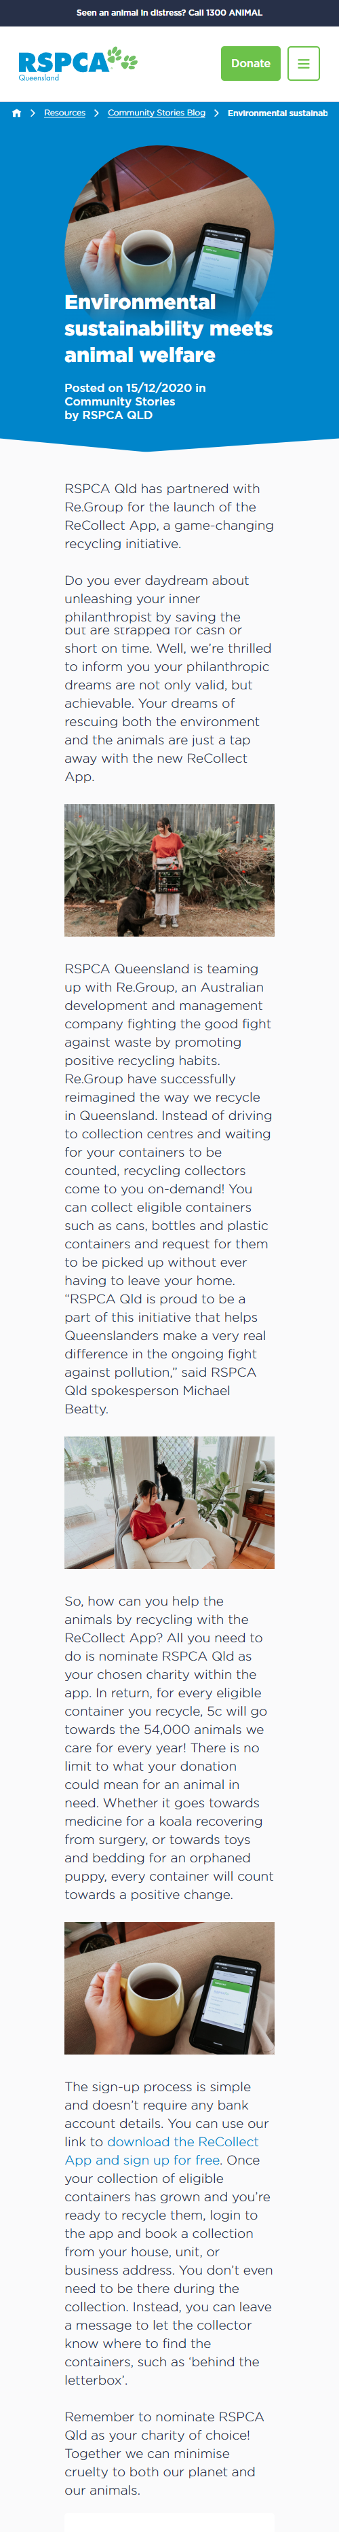Image resolution: width=339 pixels, height=2532 pixels.
Task: Click the green Donate button
Action: point(251,63)
